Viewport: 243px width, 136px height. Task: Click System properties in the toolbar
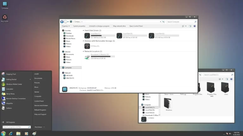click(79, 26)
